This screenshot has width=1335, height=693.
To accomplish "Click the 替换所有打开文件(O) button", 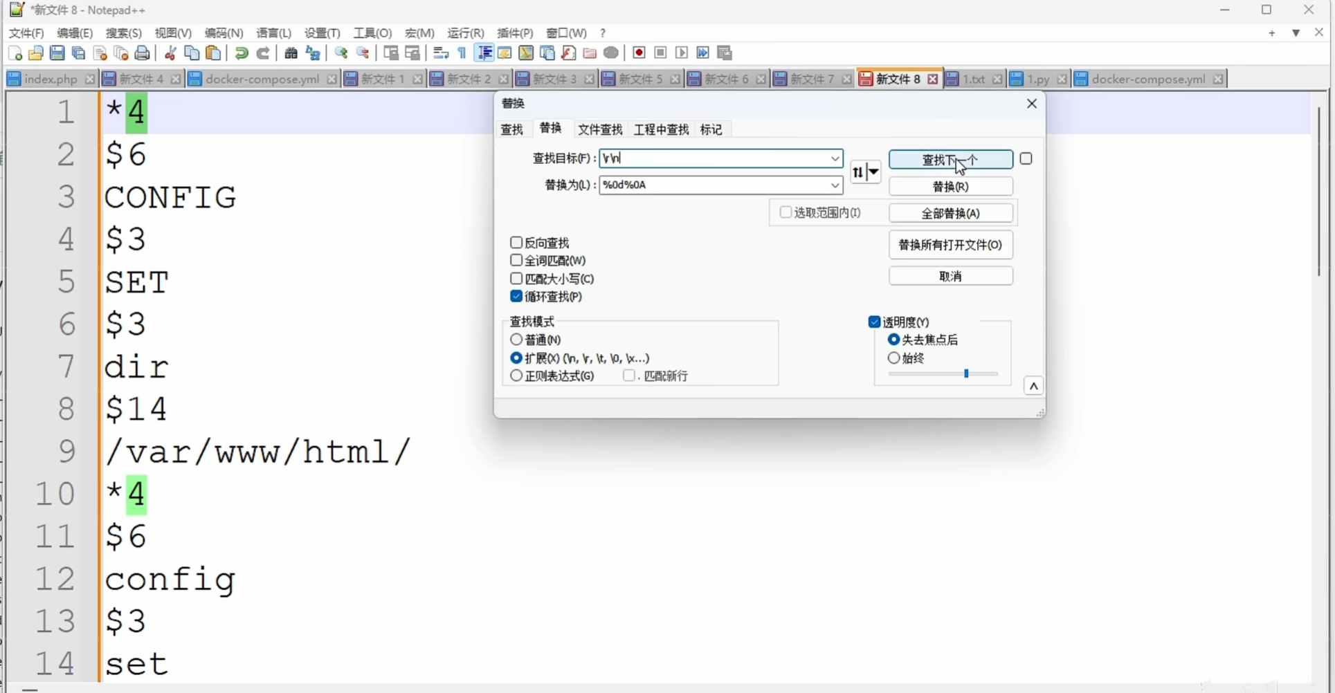I will (x=951, y=245).
